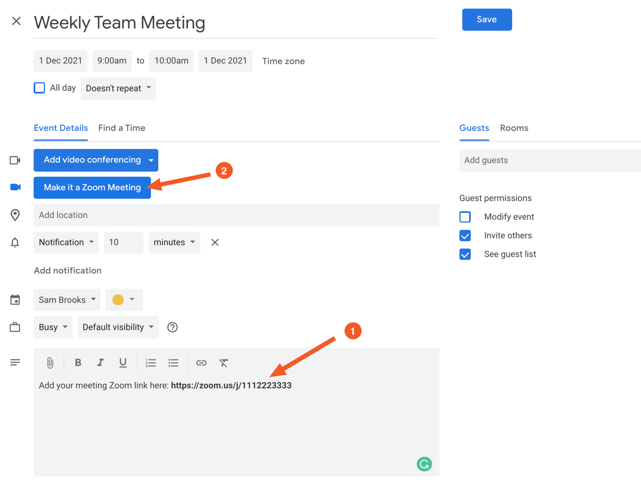Click the Weekly Team Meeting title field
The image size is (641, 496).
(235, 23)
